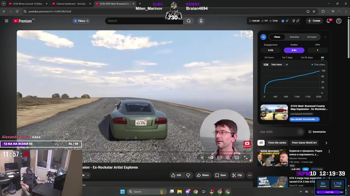350x196 pixels.
Task: Enter full screen player mode
Action: pos(246,157)
